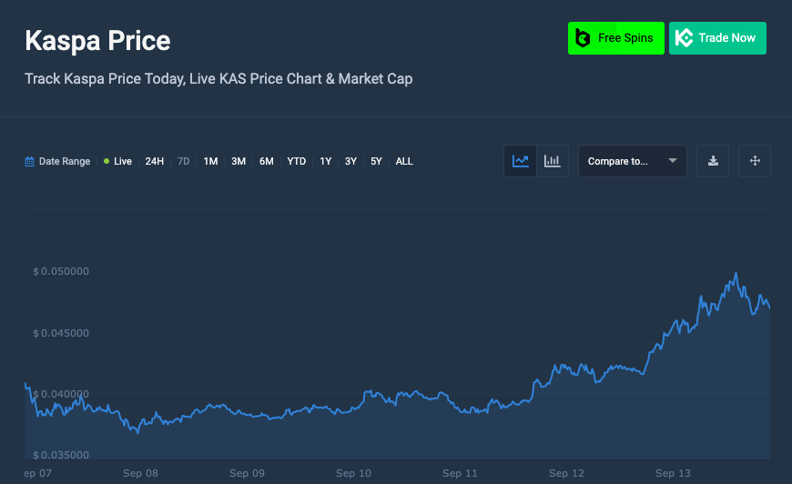This screenshot has height=484, width=792.
Task: Click the $ 0.045000 axis label
Action: click(x=61, y=333)
